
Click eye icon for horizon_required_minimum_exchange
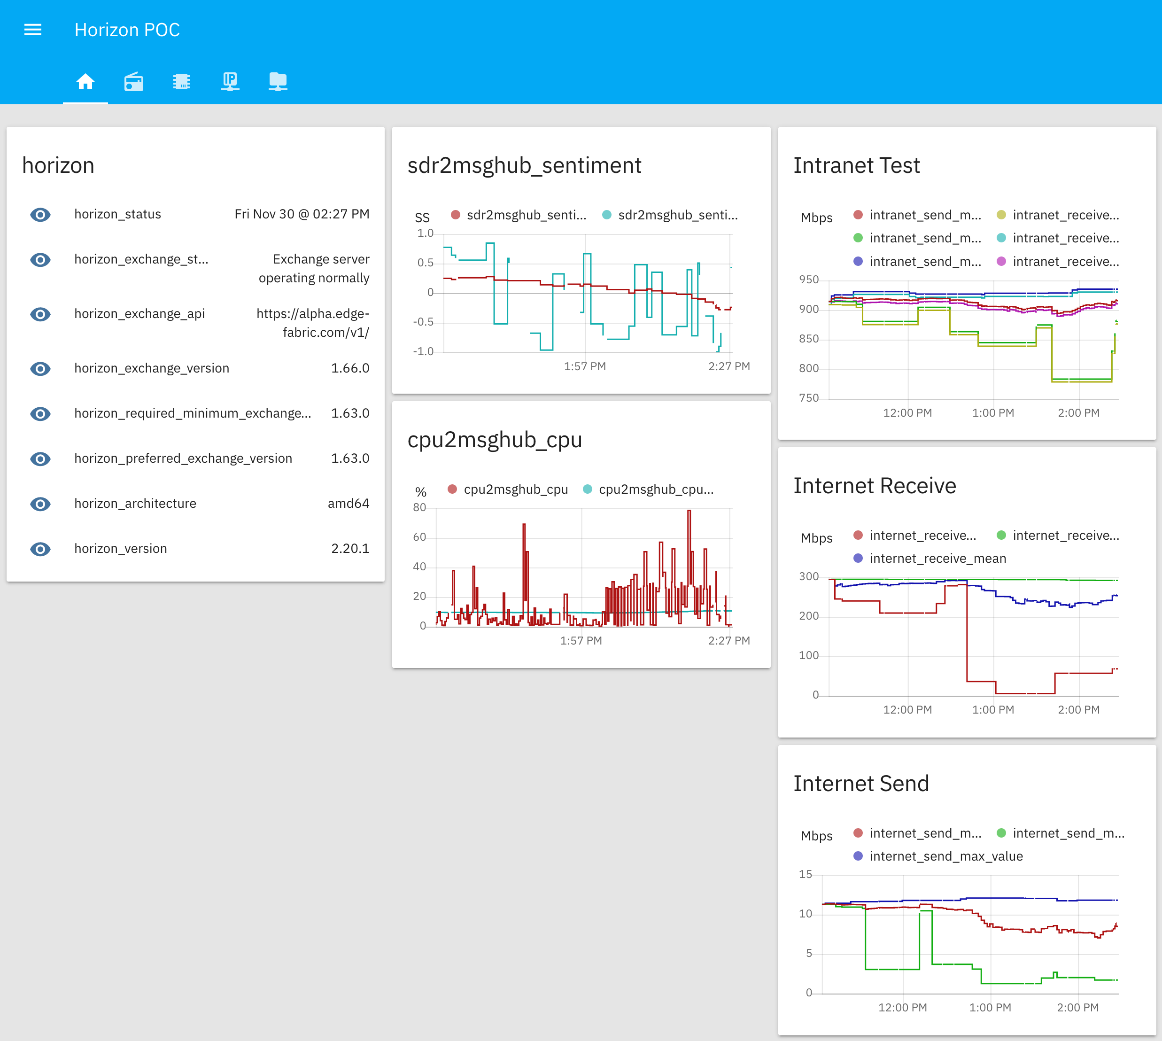pos(40,413)
